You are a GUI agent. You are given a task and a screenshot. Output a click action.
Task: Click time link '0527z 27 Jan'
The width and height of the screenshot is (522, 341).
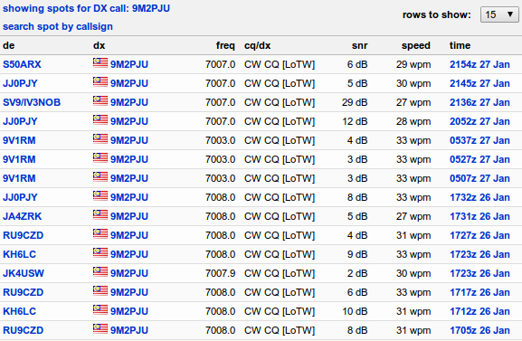[479, 159]
